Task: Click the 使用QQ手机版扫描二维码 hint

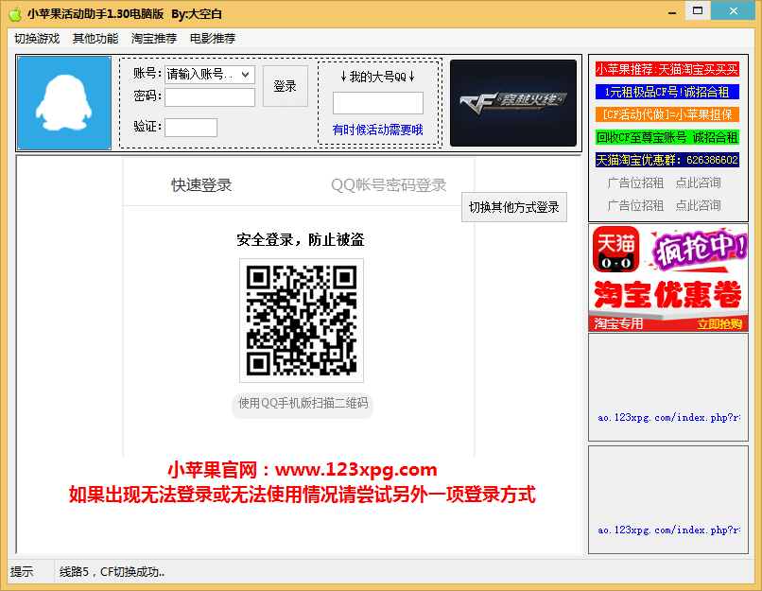Action: tap(303, 404)
